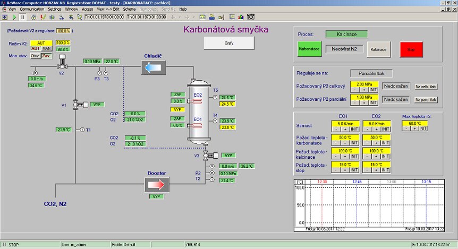Click the Booster red arrow icon
The height and width of the screenshot is (249, 458).
pyautogui.click(x=157, y=184)
